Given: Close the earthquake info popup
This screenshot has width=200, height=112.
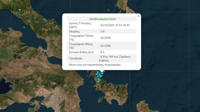Looking at the screenshot, I should pyautogui.click(x=138, y=16).
